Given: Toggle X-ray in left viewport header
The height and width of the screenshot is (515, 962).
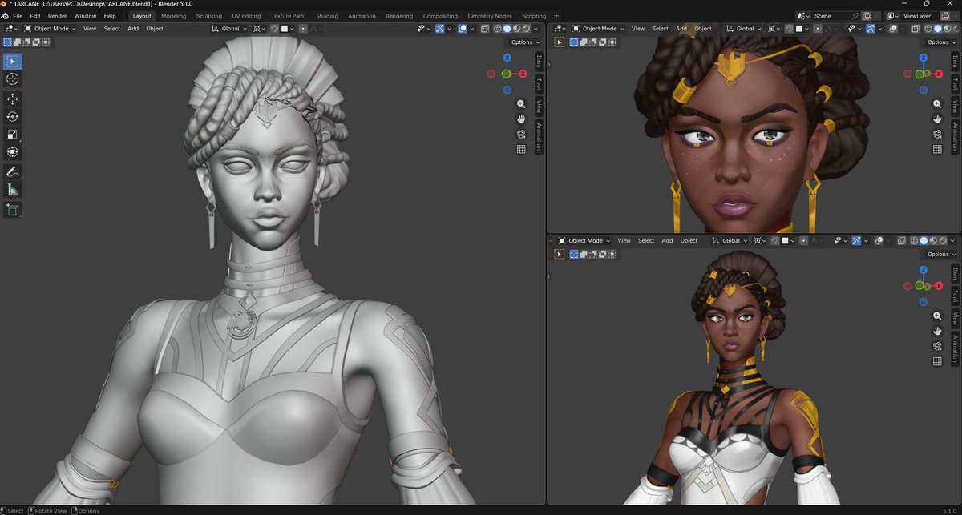Looking at the screenshot, I should point(486,29).
